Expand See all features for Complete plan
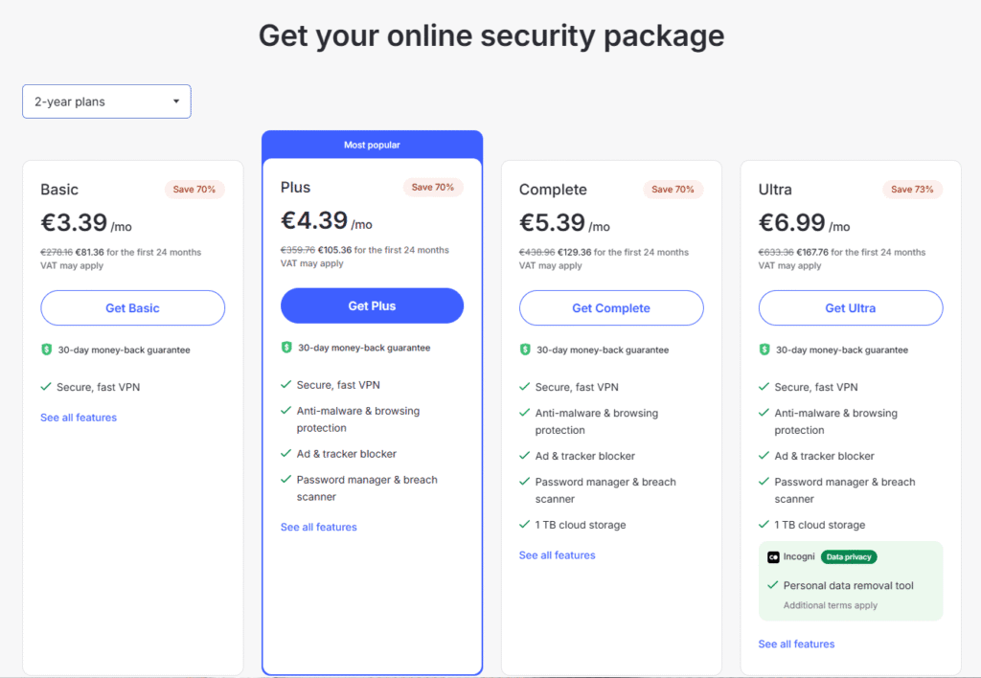 [x=557, y=554]
